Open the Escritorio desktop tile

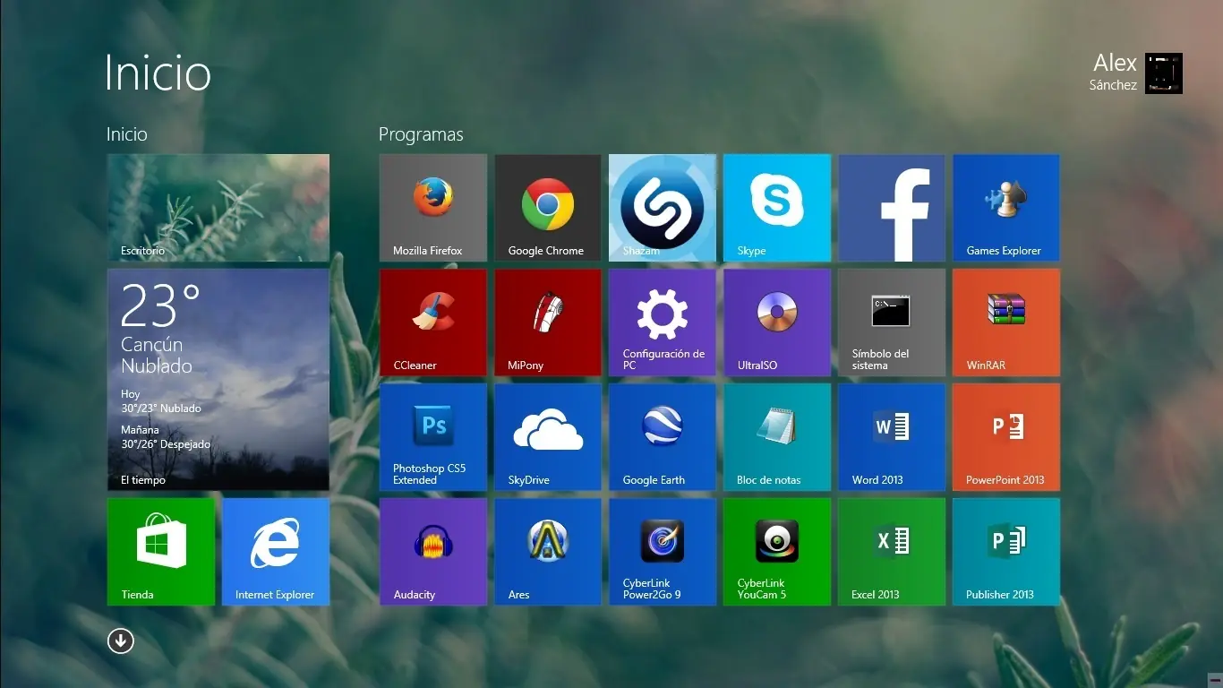(x=218, y=208)
